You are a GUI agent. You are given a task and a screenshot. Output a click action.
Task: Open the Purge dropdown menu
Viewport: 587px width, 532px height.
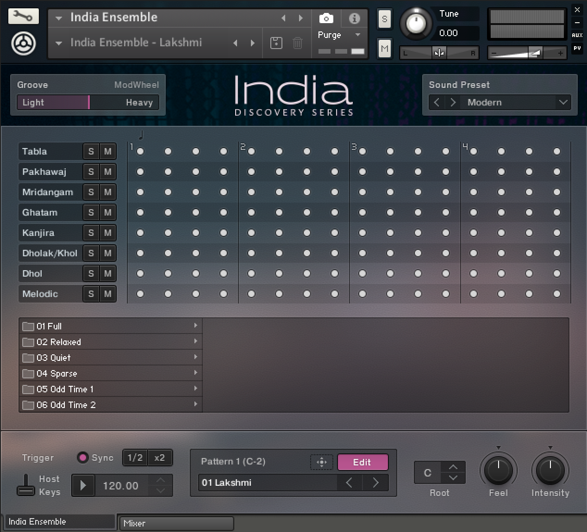[x=357, y=35]
